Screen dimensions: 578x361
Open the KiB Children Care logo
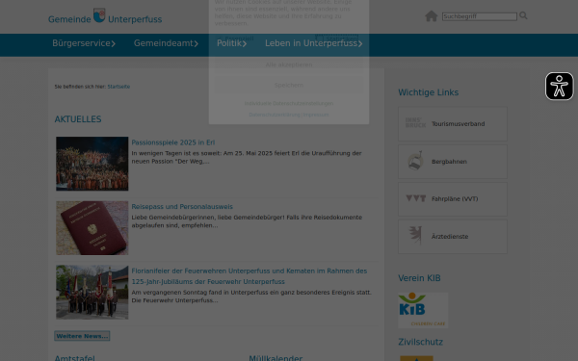click(423, 310)
